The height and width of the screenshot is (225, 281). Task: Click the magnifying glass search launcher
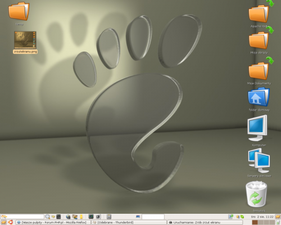48,217
